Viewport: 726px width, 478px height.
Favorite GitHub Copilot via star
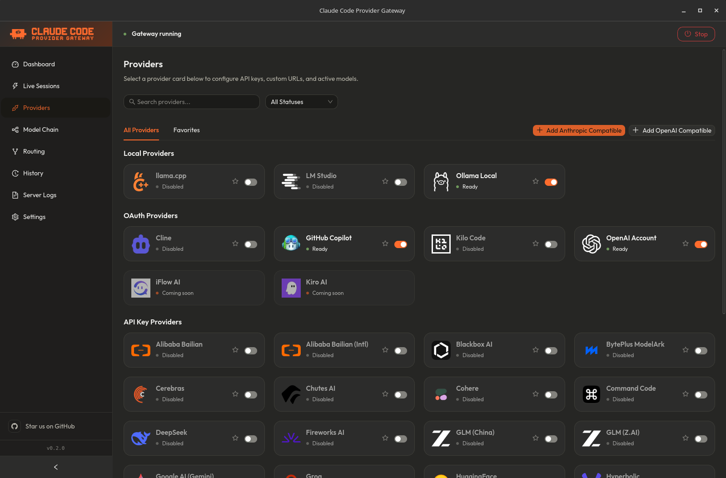click(x=385, y=244)
